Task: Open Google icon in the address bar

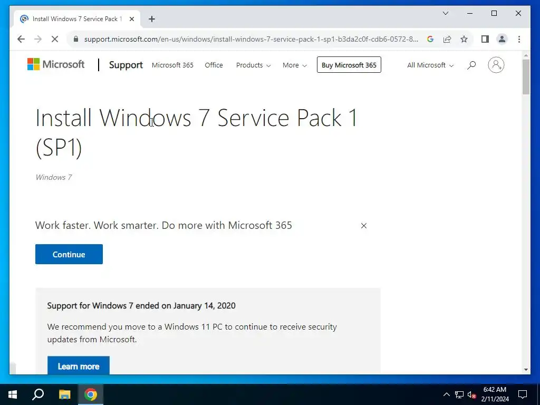Action: [430, 39]
